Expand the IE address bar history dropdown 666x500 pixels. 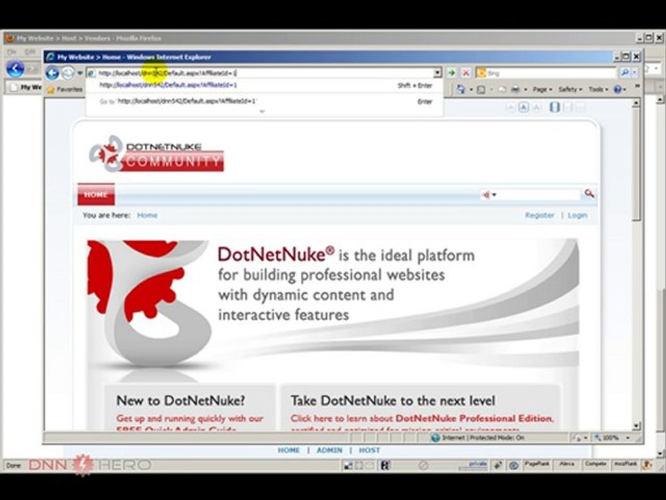(x=438, y=73)
